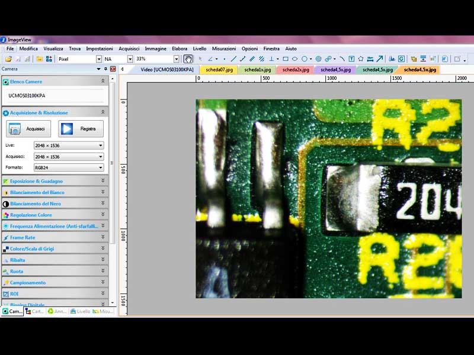This screenshot has height=355, width=474.
Task: Expand the ROI section
Action: click(x=103, y=293)
